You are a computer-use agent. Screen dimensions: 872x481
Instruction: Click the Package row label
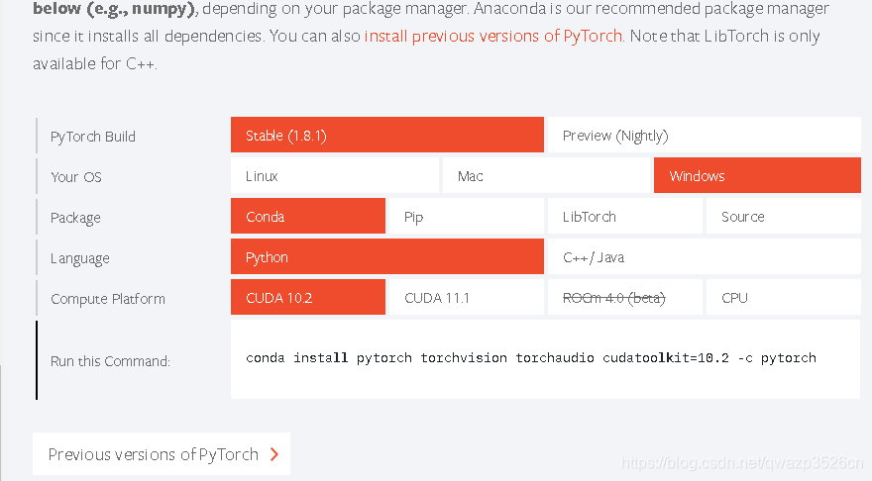[75, 218]
